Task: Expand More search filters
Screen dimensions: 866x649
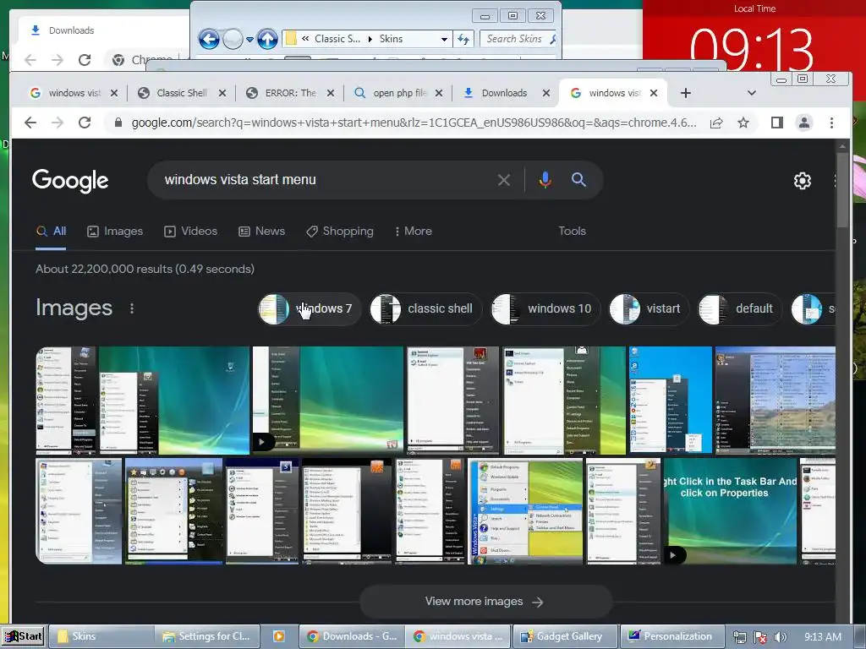Action: point(413,232)
